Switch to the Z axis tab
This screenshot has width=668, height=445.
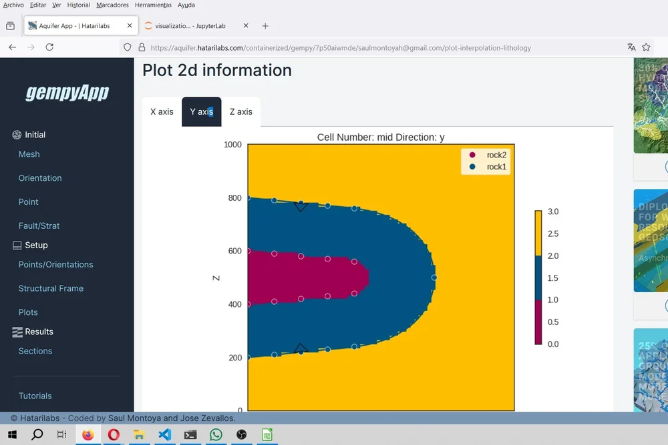(240, 111)
